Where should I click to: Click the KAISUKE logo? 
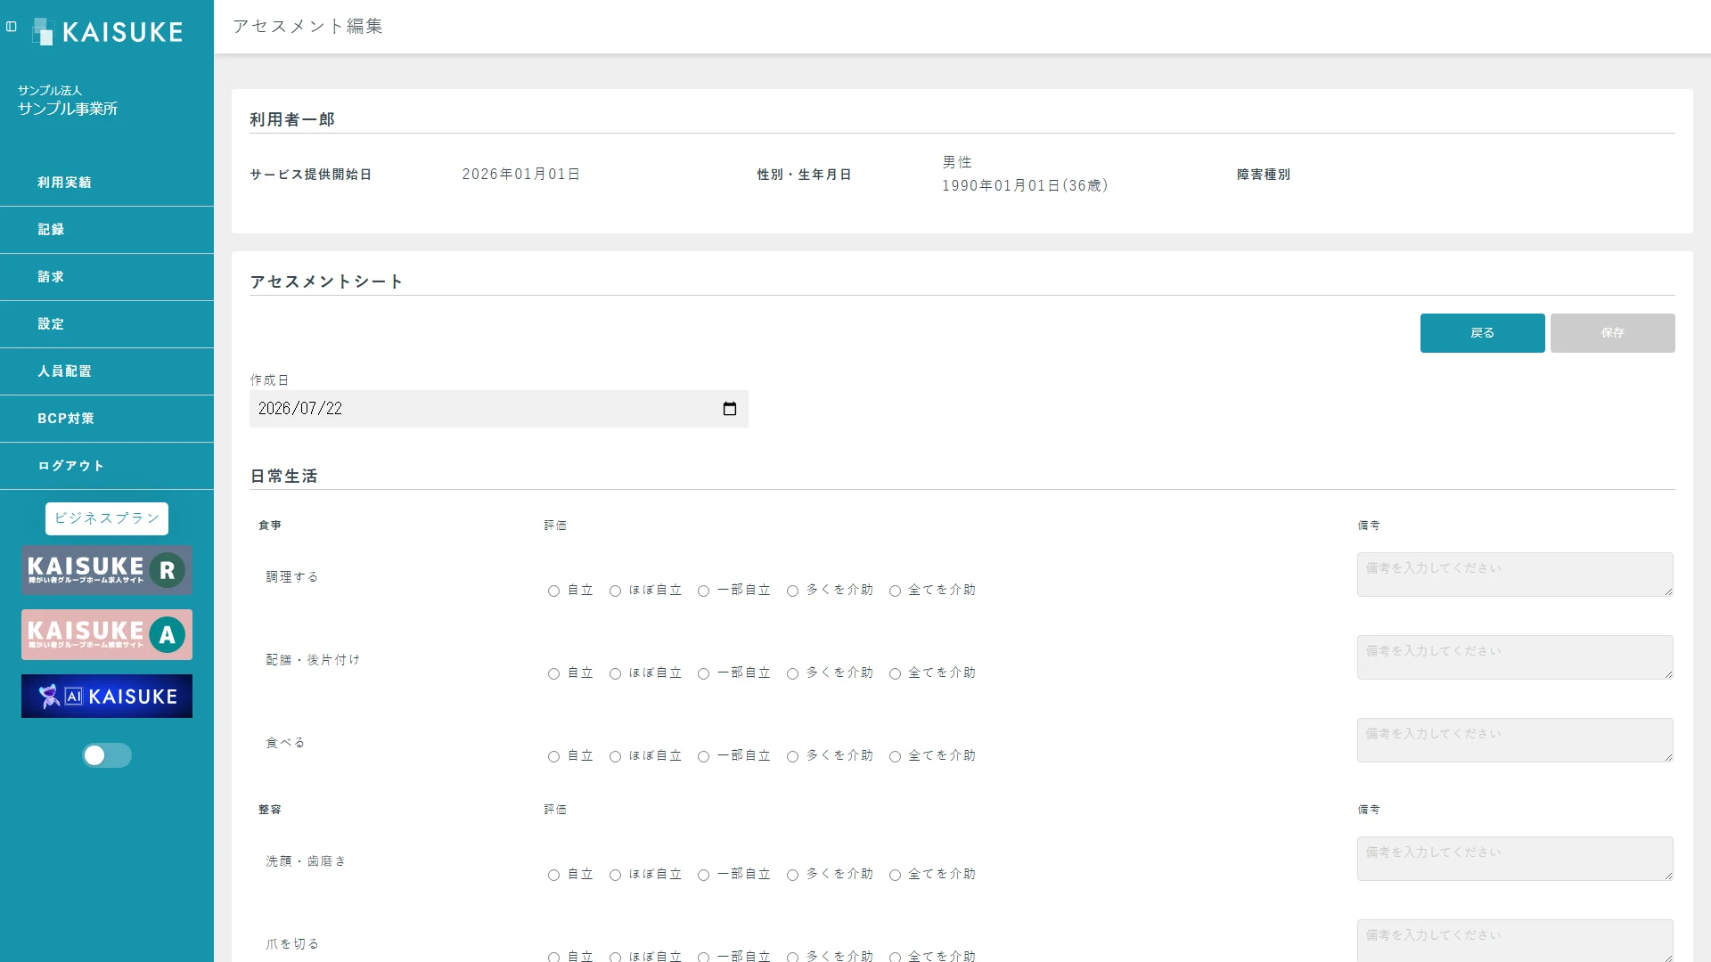pos(107,32)
